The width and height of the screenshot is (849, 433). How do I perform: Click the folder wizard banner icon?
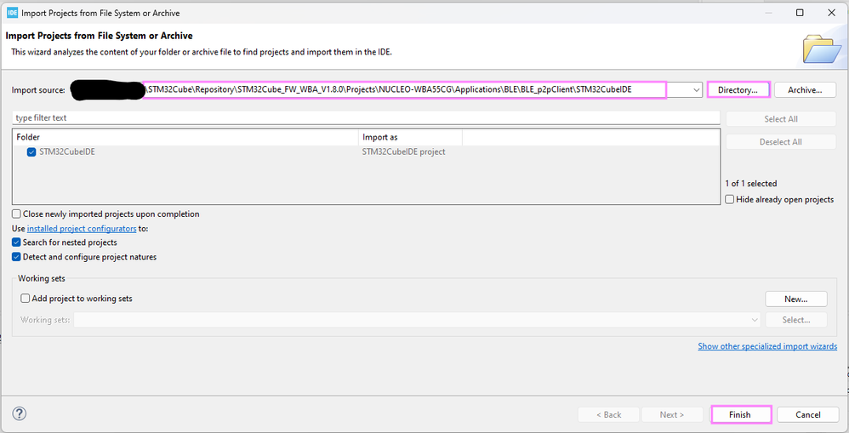pyautogui.click(x=822, y=48)
